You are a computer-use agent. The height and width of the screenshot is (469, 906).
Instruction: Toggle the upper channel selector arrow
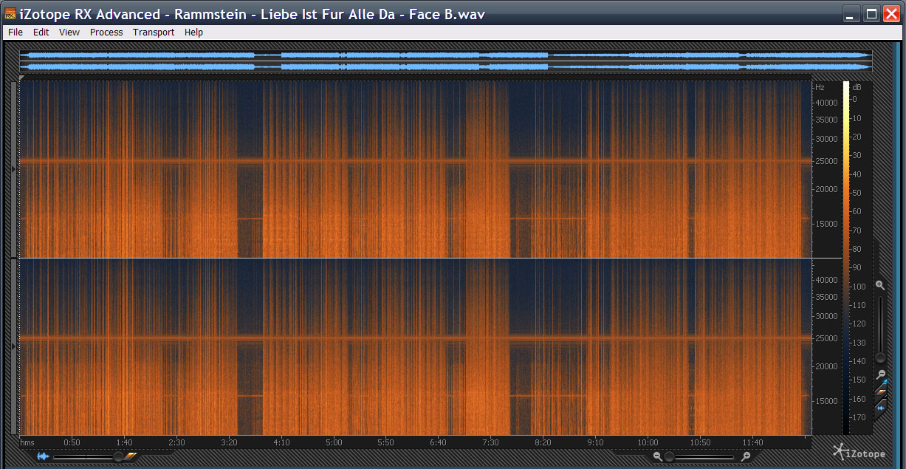point(13,170)
